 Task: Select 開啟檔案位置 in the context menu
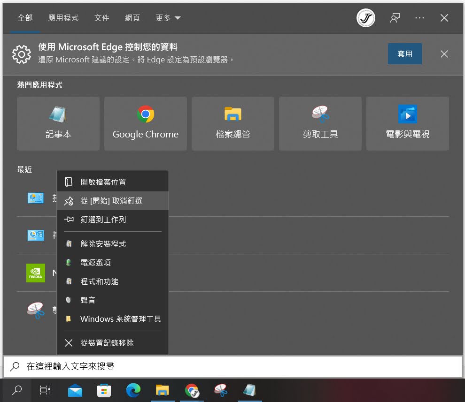point(113,182)
